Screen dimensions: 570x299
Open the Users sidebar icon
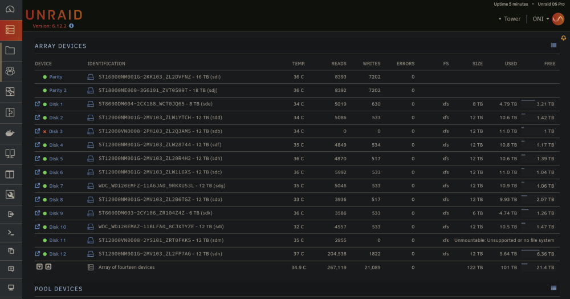[x=10, y=71]
